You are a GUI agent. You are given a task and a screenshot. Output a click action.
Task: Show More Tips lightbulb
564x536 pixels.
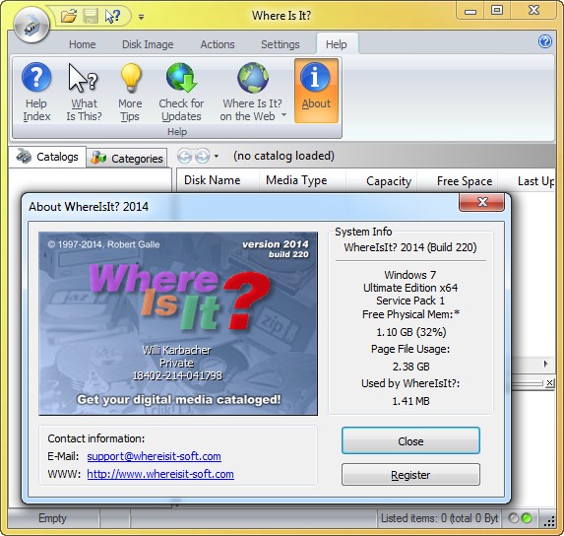click(130, 93)
